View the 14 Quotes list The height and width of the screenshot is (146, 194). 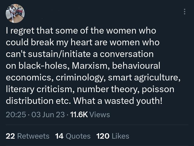[x=73, y=136]
